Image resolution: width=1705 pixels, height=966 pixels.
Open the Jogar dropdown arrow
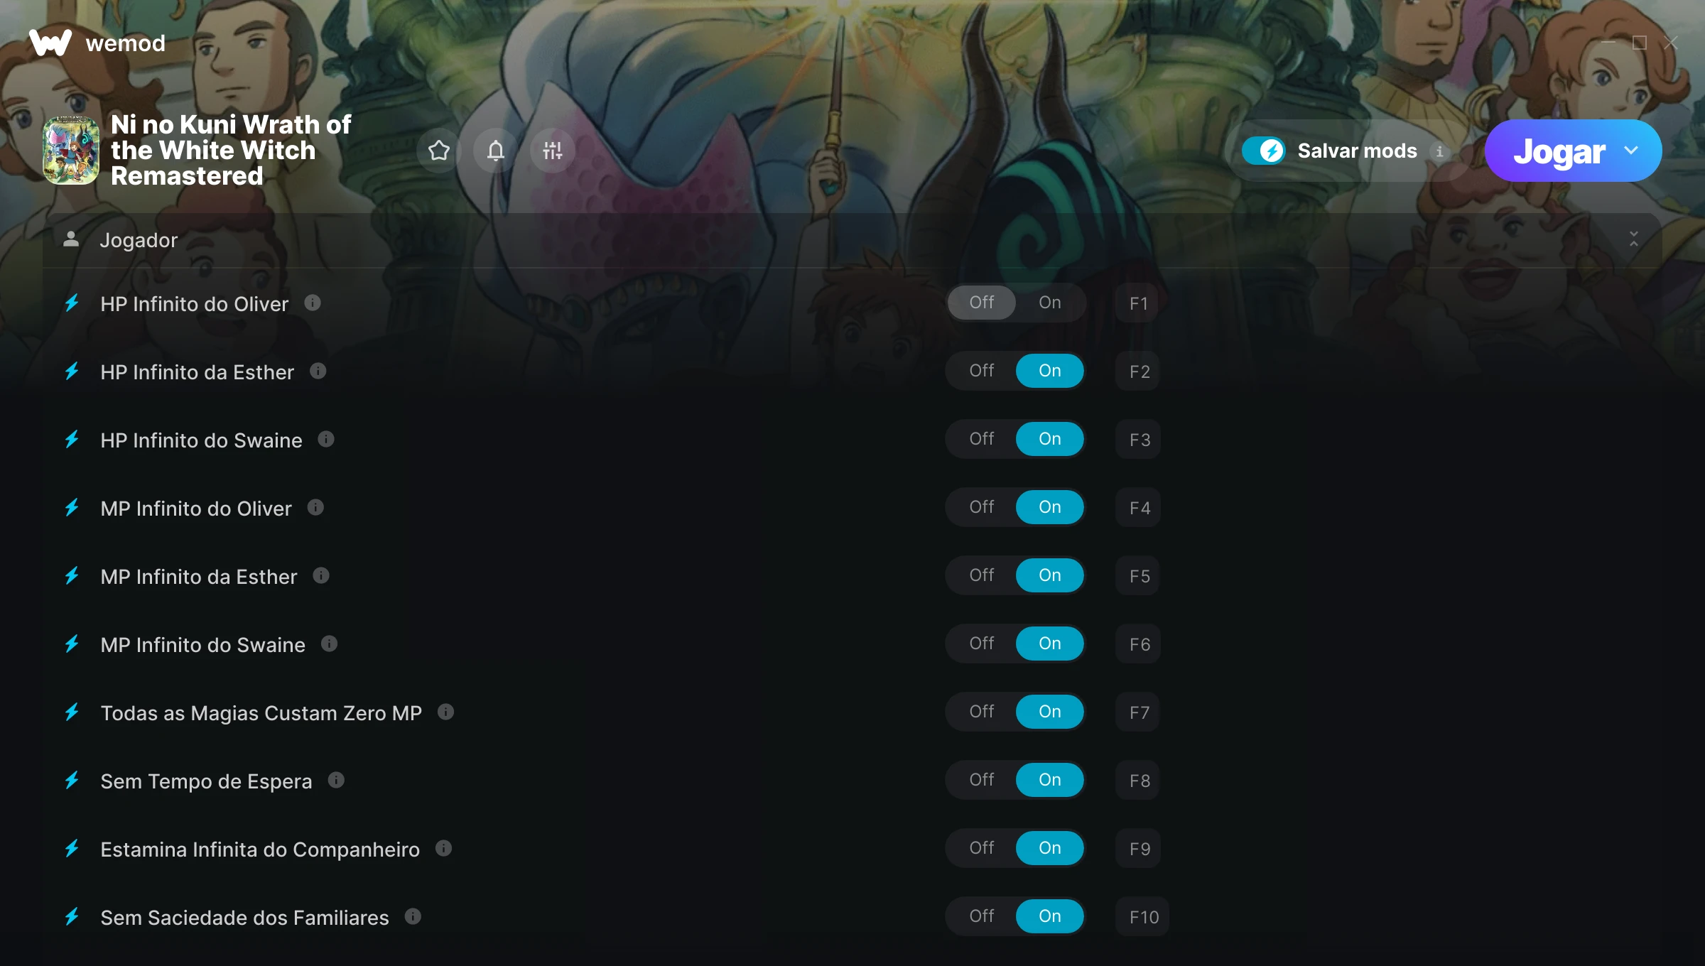click(x=1631, y=151)
